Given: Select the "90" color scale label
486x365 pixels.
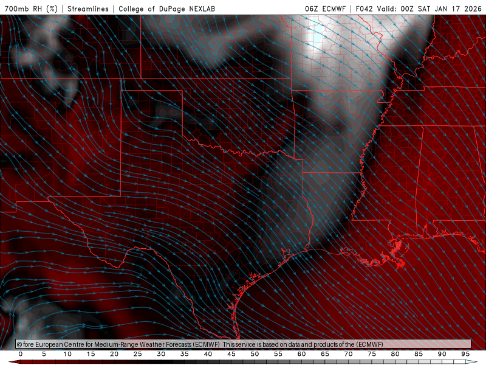Looking at the screenshot, I should click(x=442, y=354).
